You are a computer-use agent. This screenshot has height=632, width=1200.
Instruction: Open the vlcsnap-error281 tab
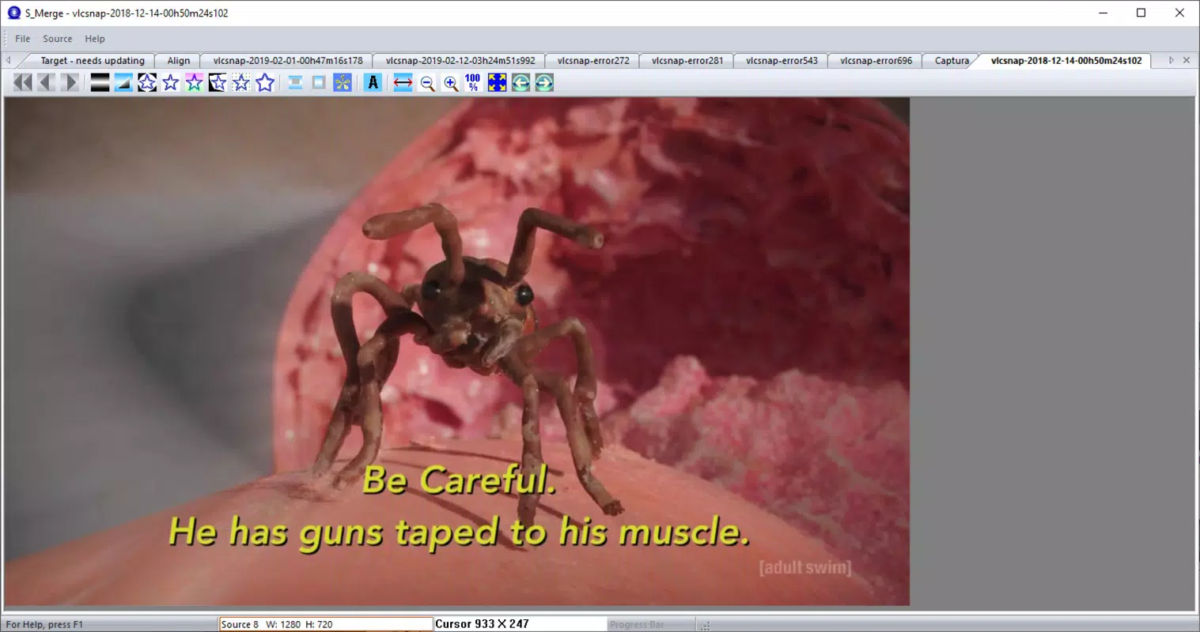pos(687,61)
